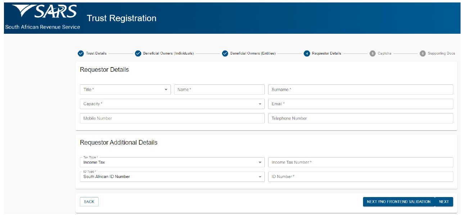This screenshot has height=215, width=462.
Task: Go to the Supporting Docs step label
Action: point(441,53)
